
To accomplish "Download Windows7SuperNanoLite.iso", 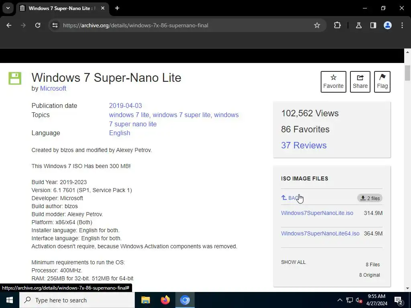I will point(317,213).
